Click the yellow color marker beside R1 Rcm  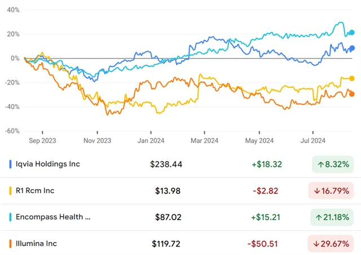click(x=11, y=191)
